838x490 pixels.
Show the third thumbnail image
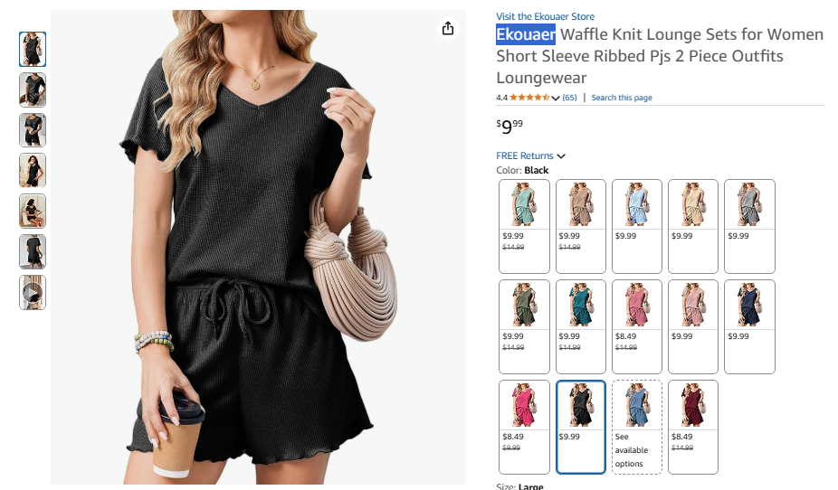point(33,130)
